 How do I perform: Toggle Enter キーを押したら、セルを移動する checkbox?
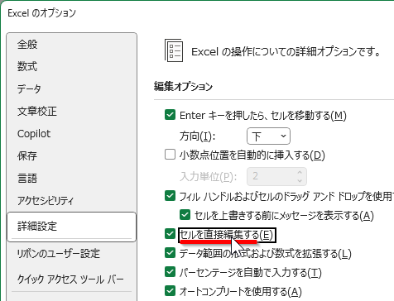[170, 115]
